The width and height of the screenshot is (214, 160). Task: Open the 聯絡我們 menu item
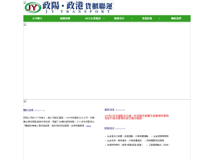pyautogui.click(x=176, y=18)
